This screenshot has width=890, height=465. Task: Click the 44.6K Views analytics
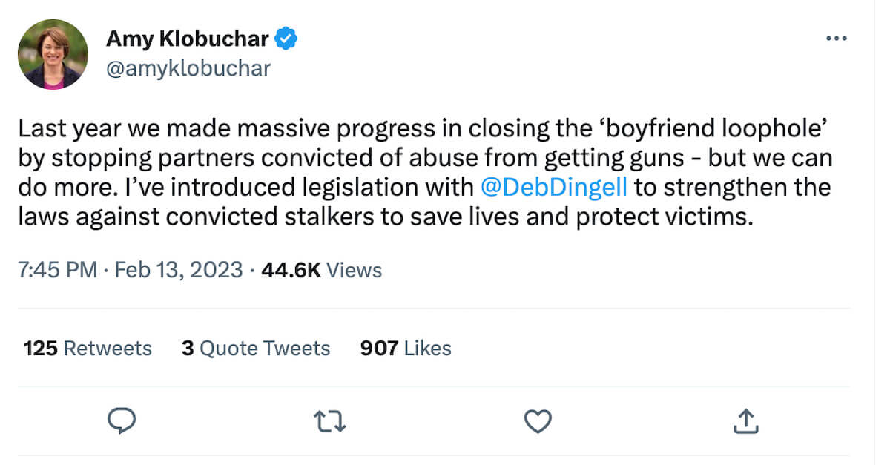coord(322,270)
